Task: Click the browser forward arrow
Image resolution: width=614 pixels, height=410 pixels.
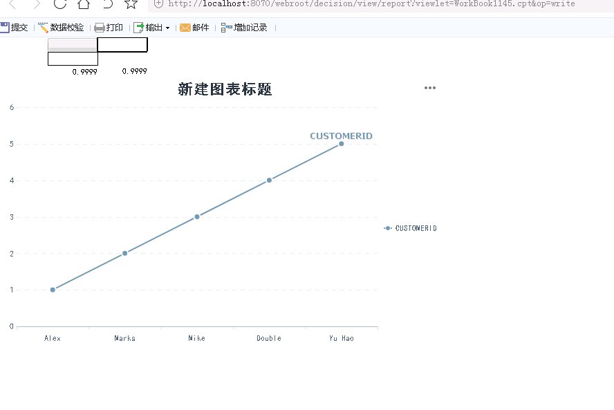Action: 37,4
